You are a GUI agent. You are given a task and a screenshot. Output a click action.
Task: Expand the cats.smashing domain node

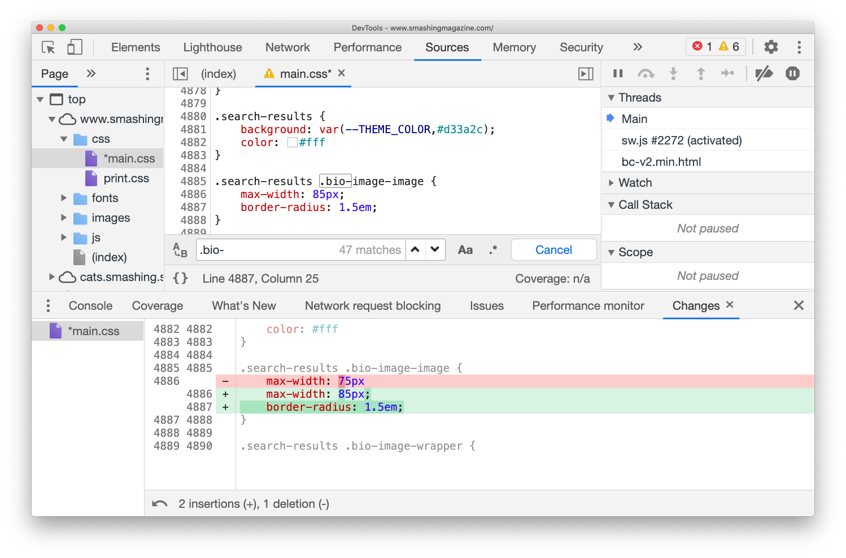52,276
